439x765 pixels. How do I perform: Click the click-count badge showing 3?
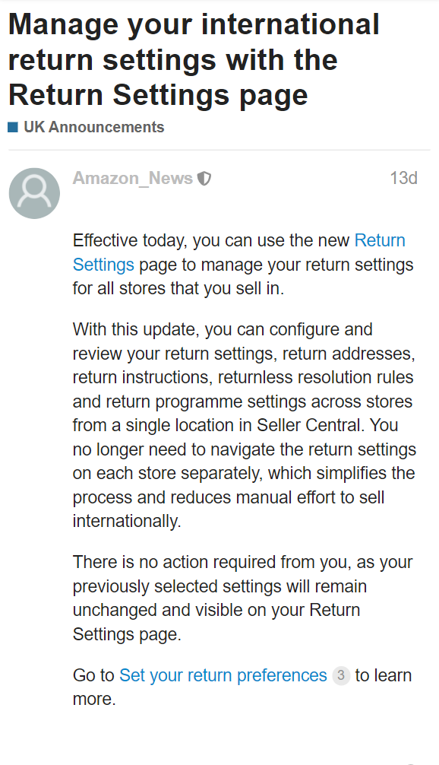tap(341, 676)
